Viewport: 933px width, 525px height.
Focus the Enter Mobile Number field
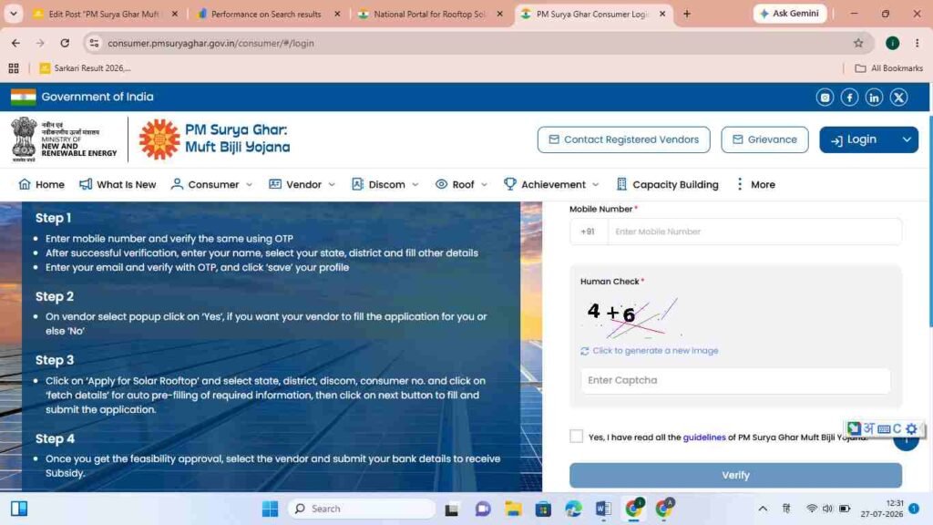[x=754, y=232]
